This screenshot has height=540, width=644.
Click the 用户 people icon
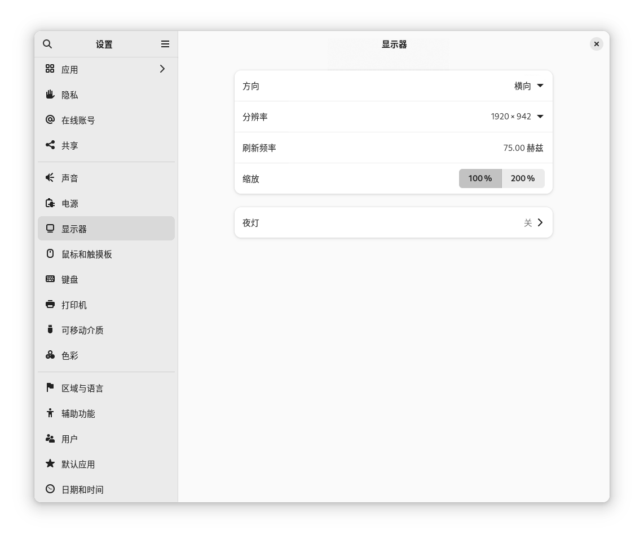50,438
